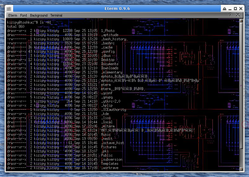Image resolution: width=249 pixels, height=177 pixels.
Task: Click the Public directory name
Action: click(x=107, y=155)
